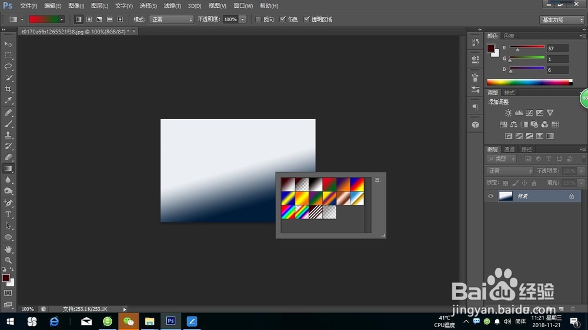588x330 pixels.
Task: Hide the 背景 layer with eye icon
Action: [x=490, y=196]
